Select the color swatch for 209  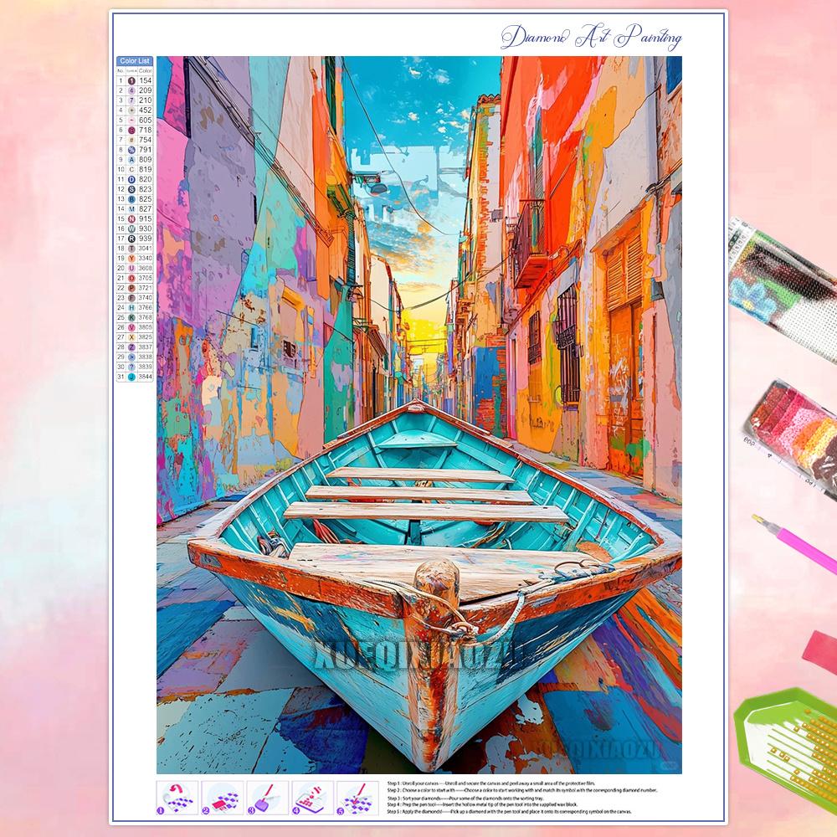point(131,90)
